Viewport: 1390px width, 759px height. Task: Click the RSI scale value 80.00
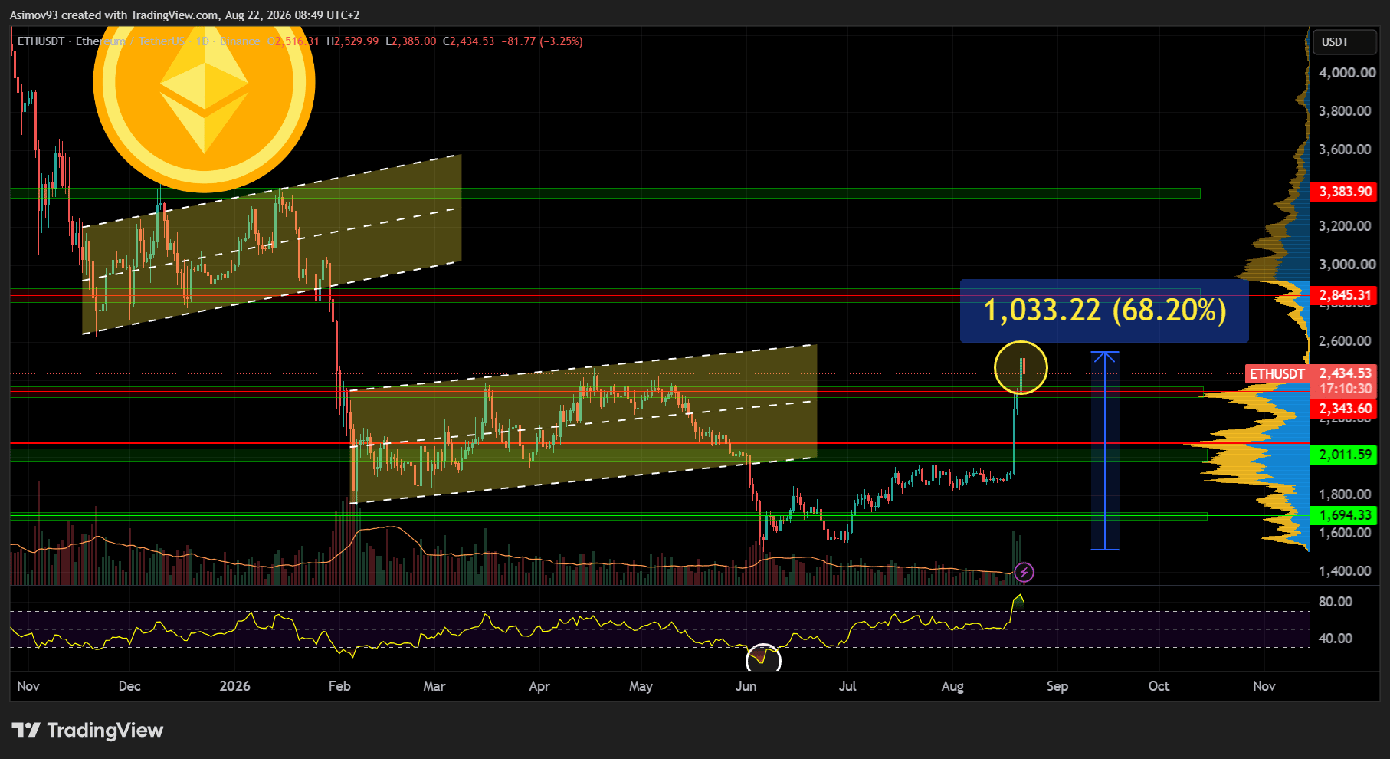click(x=1335, y=602)
